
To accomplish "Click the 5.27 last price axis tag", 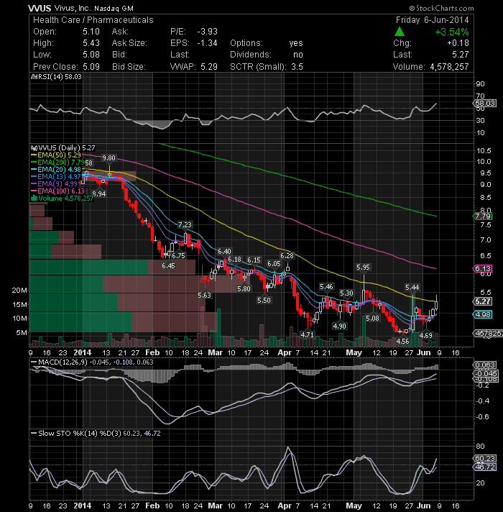I will pyautogui.click(x=483, y=301).
